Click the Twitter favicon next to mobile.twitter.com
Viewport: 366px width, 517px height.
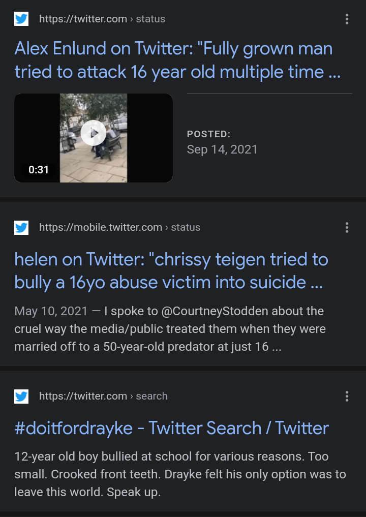21,227
